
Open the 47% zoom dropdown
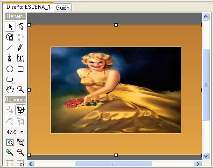pyautogui.click(x=22, y=132)
